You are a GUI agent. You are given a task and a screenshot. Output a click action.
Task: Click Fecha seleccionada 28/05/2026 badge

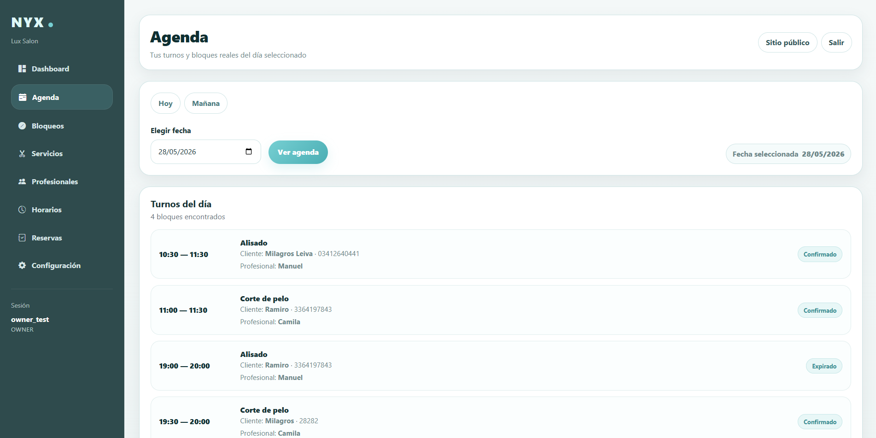[788, 154]
